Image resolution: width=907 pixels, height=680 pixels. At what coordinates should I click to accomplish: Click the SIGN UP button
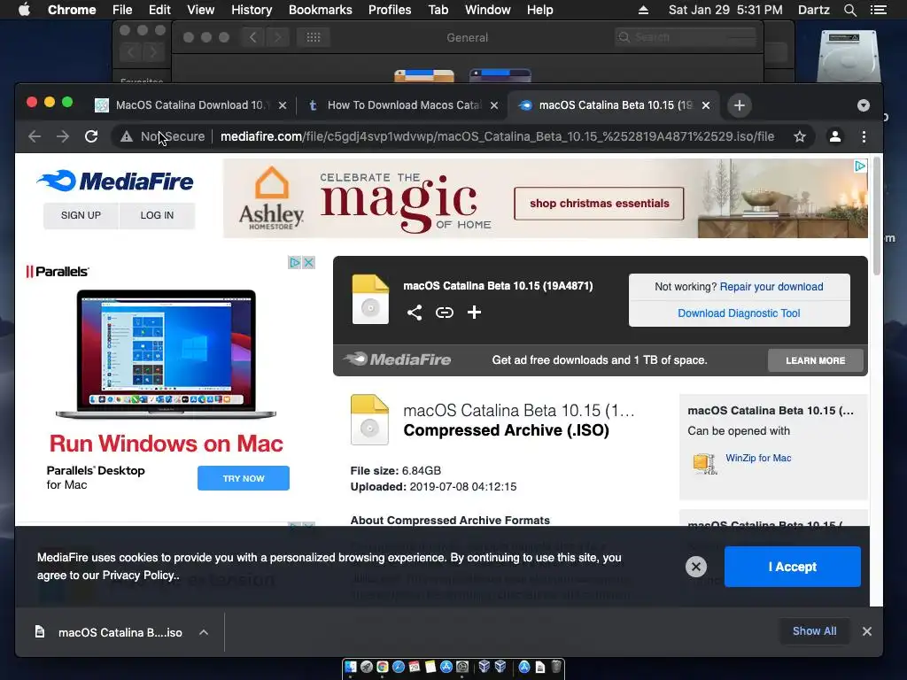(81, 215)
